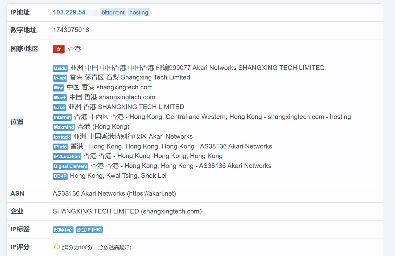Click the bittorrent tag

click(x=113, y=13)
